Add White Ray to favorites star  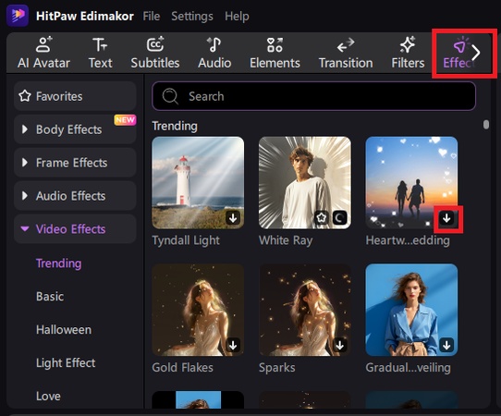[x=322, y=218]
